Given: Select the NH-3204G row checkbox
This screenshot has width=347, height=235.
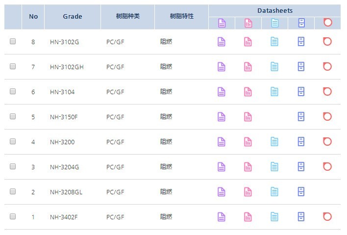Looking at the screenshot, I should pyautogui.click(x=13, y=166).
